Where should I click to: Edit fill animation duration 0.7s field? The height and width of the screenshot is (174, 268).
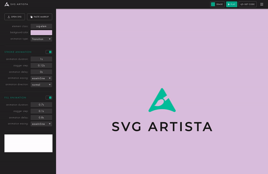pyautogui.click(x=42, y=105)
